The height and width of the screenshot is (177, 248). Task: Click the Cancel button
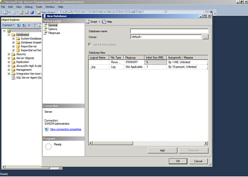tap(198, 161)
